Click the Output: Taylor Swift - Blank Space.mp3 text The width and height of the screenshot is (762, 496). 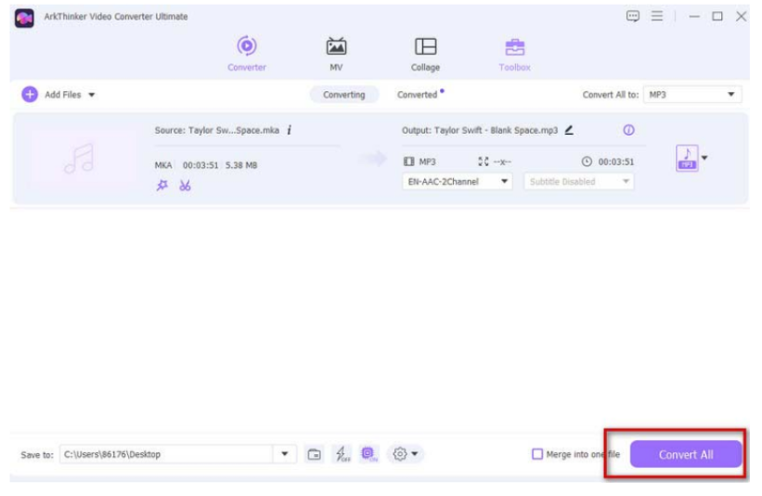pos(480,130)
